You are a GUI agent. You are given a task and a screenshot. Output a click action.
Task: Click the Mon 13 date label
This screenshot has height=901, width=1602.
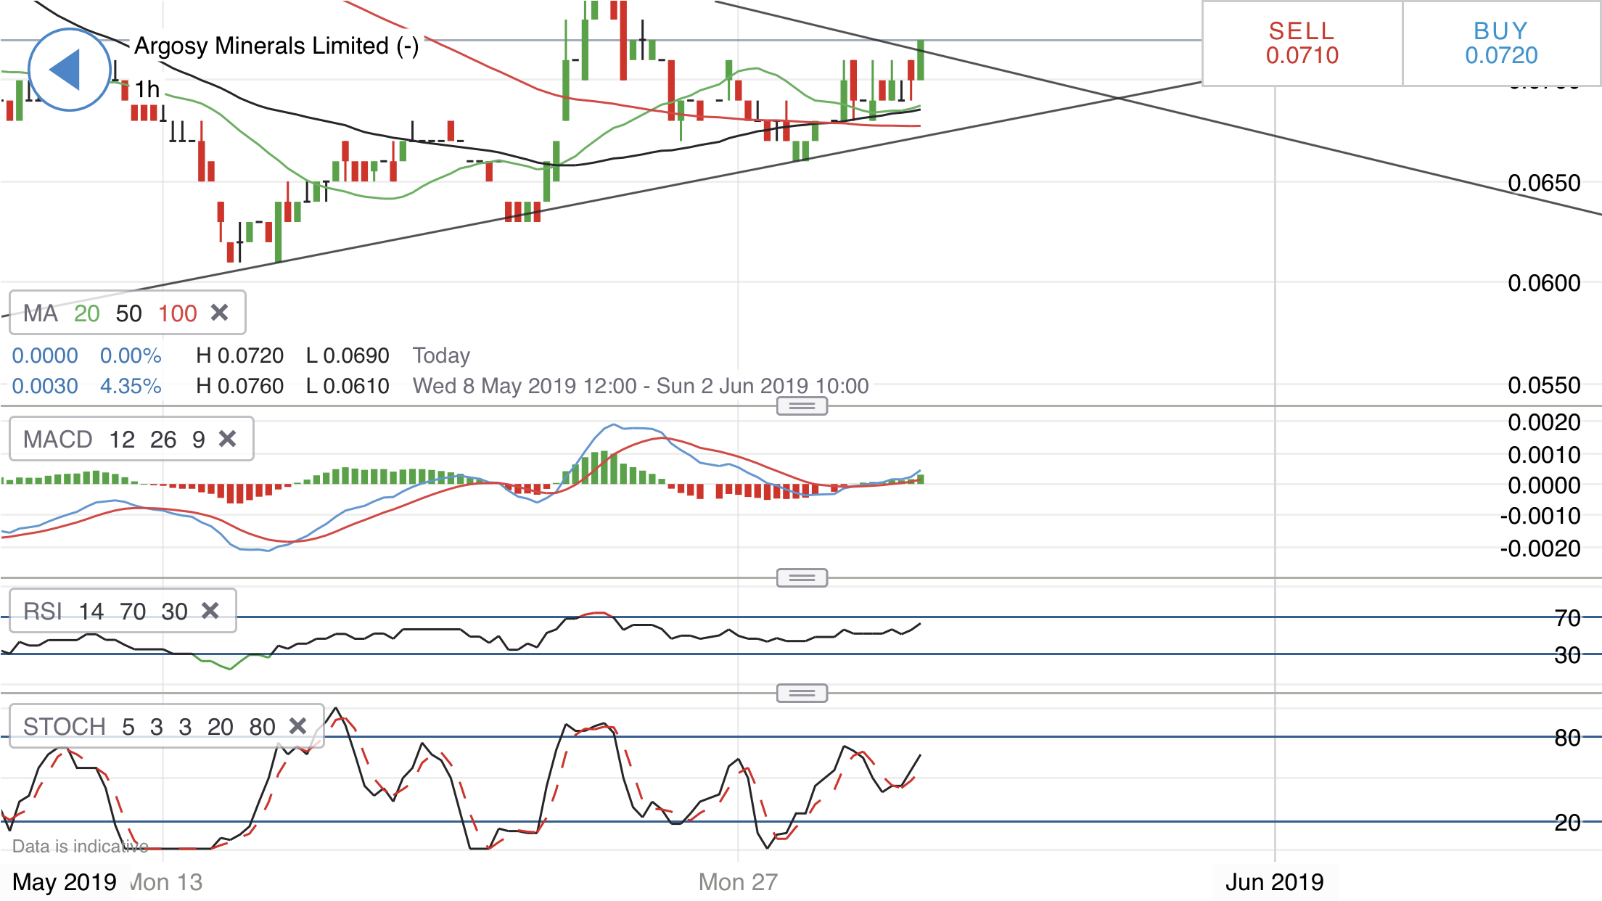tap(166, 882)
